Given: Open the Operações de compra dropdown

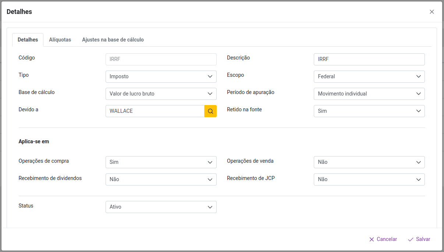Looking at the screenshot, I should click(x=161, y=162).
